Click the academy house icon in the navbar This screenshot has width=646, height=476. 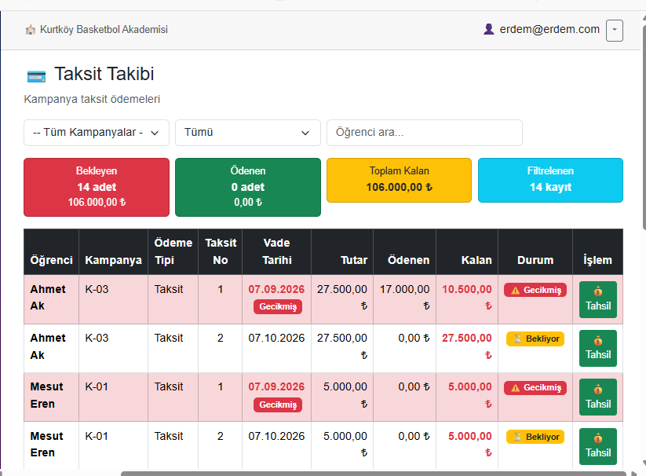tap(31, 30)
